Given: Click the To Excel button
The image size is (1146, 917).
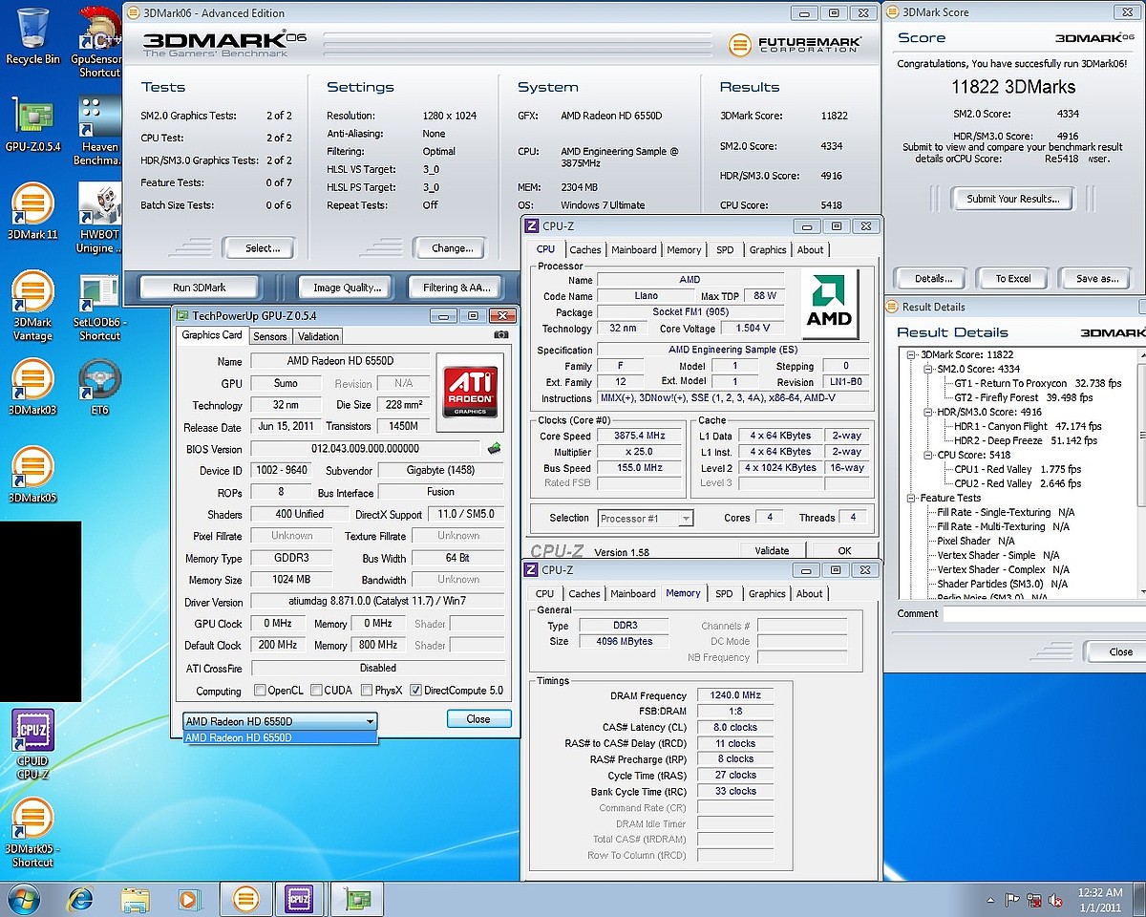Looking at the screenshot, I should click(1013, 279).
